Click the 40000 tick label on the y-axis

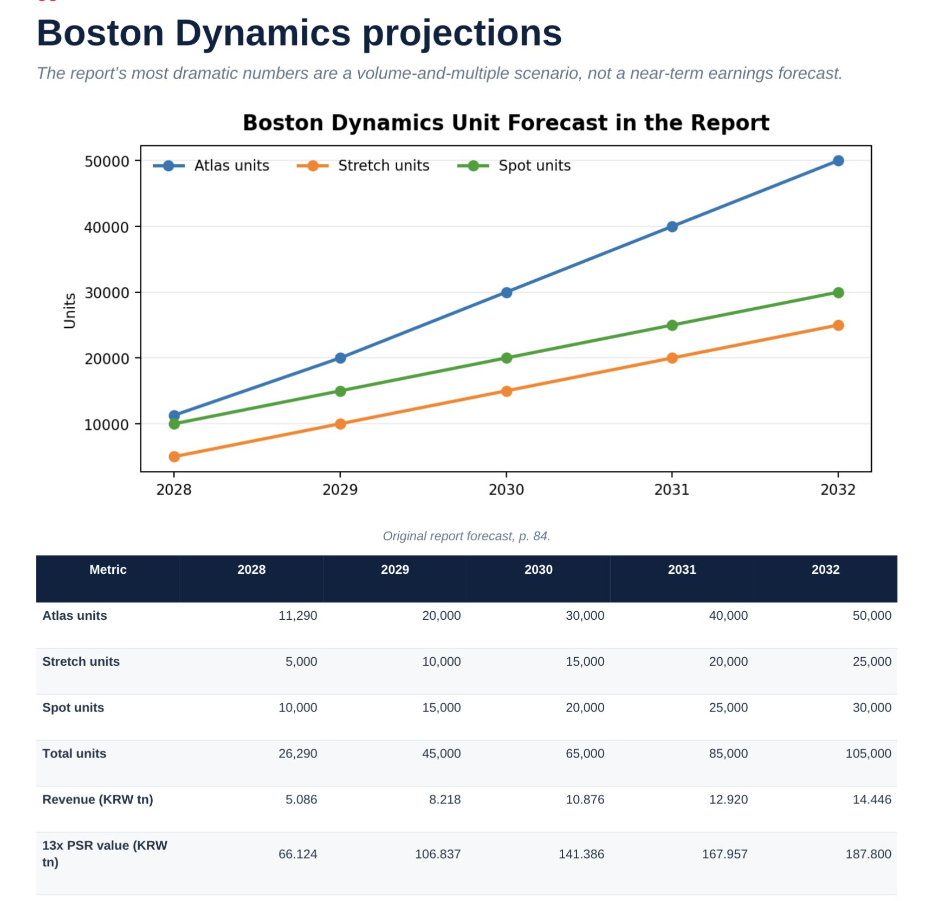pos(107,227)
